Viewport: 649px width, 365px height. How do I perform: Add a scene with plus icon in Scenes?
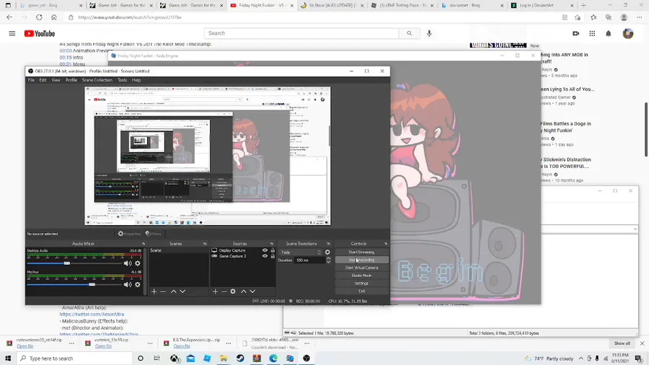(154, 291)
